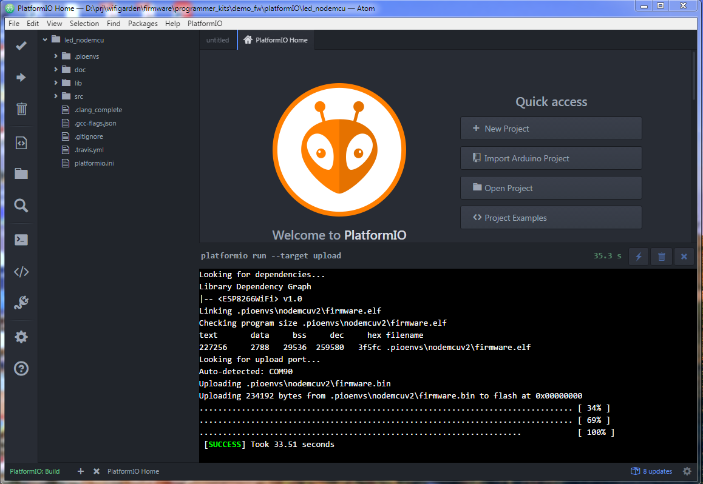Switch to the untitled tab
Viewport: 703px width, 484px height.
click(x=217, y=40)
